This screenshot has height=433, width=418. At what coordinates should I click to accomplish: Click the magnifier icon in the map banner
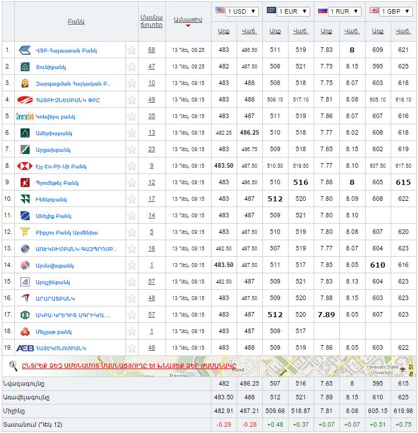pyautogui.click(x=13, y=366)
